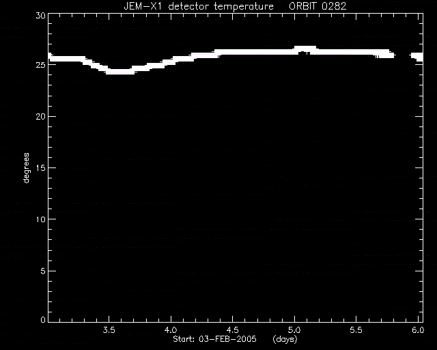Click the 'Start: 03-FEB-2005' label
The width and height of the screenshot is (437, 350).
[214, 339]
